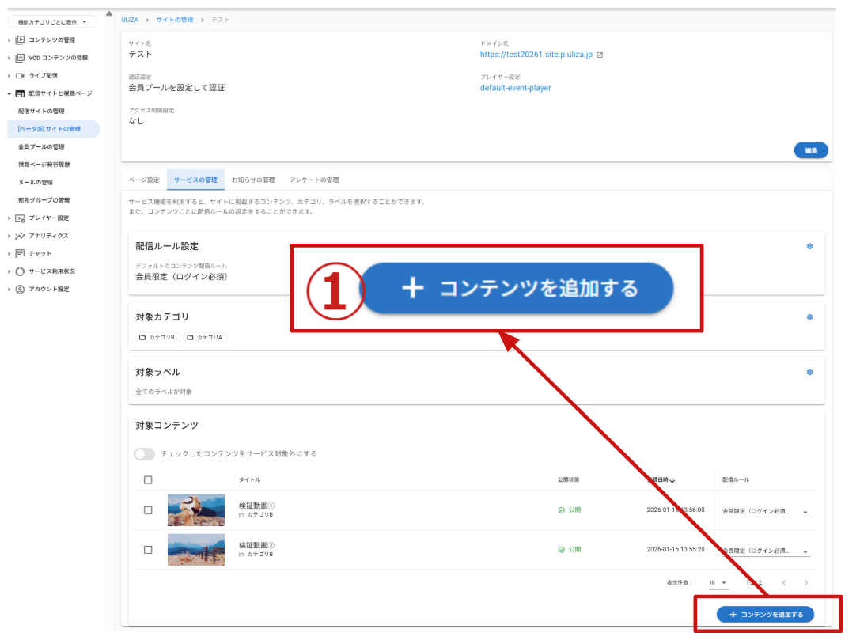Screen dimensions: 860x644
Task: Click external link icon beside domain URL
Action: [600, 55]
